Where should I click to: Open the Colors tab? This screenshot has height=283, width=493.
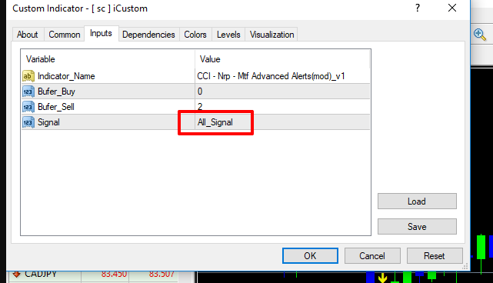tap(195, 35)
